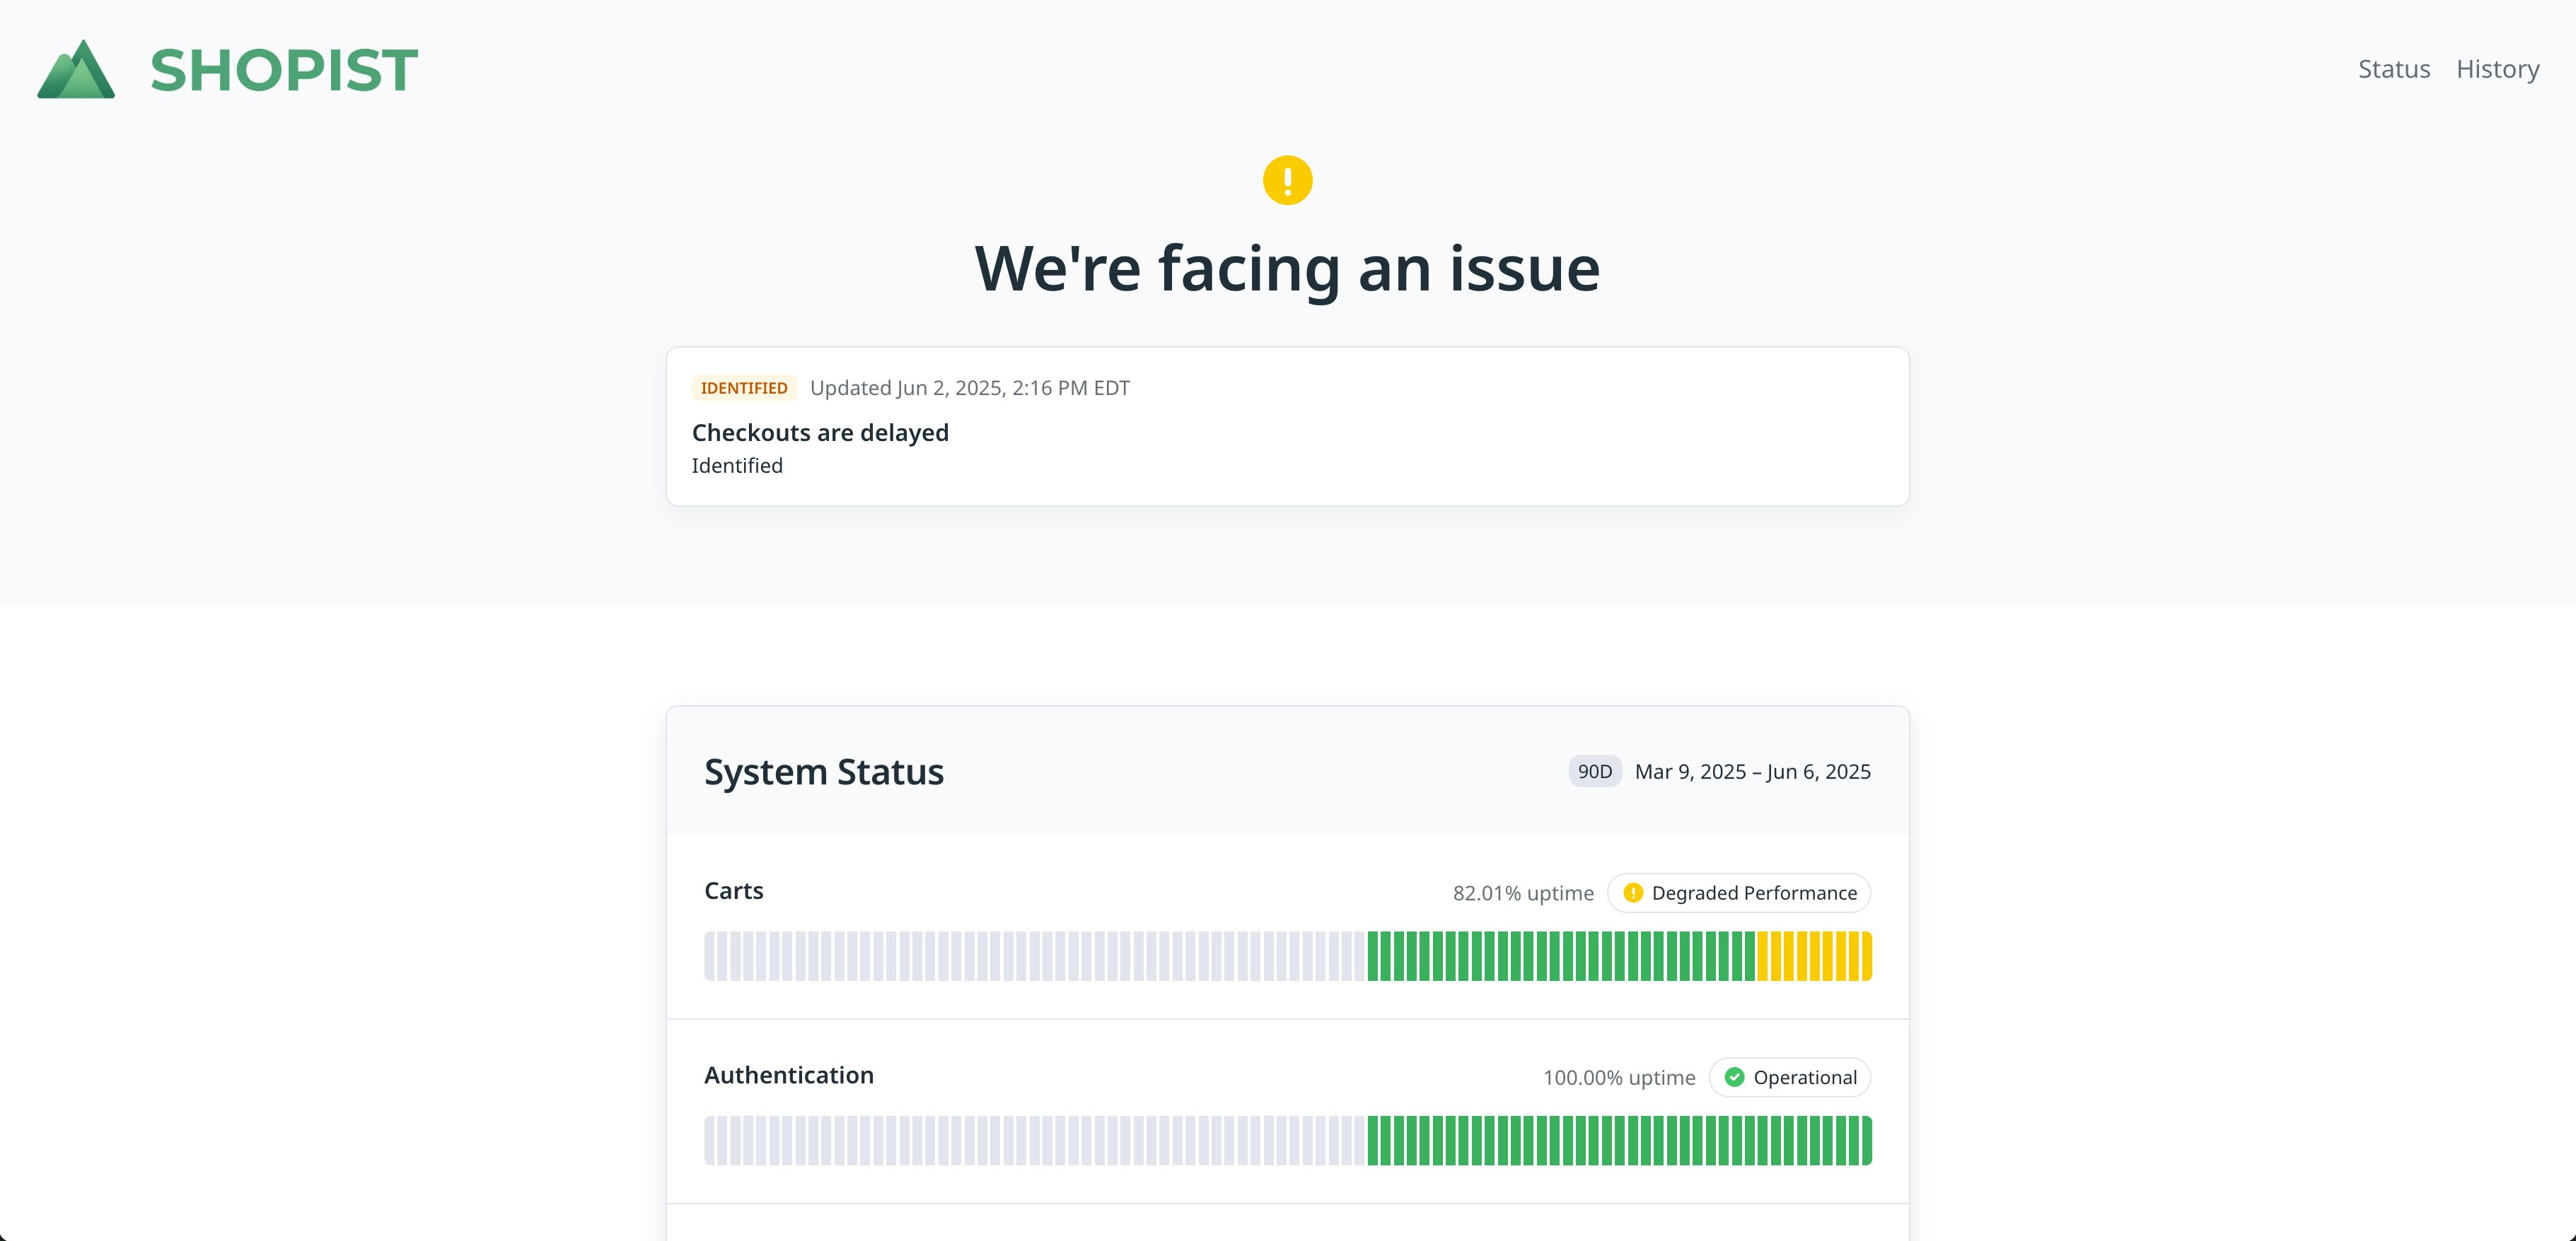Open the History page from the navigation
Screen dimensions: 2576x1241
2498,69
